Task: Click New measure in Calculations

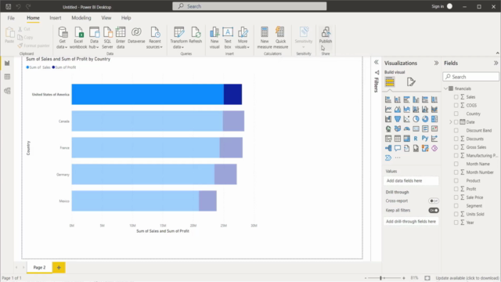Action: 265,38
